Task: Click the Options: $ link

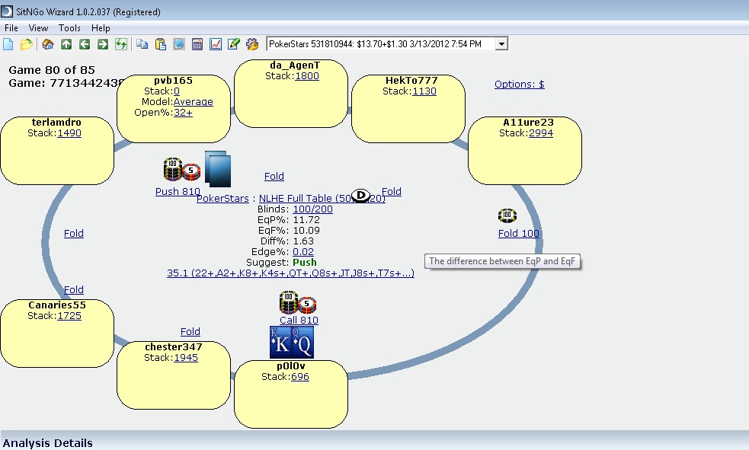Action: (x=520, y=85)
